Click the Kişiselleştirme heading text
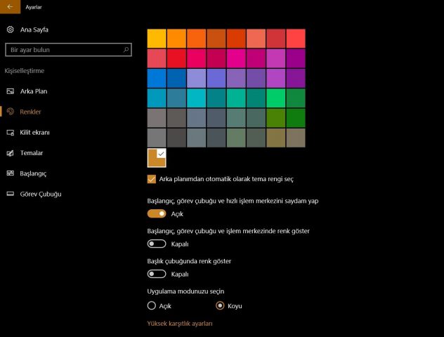 click(25, 71)
